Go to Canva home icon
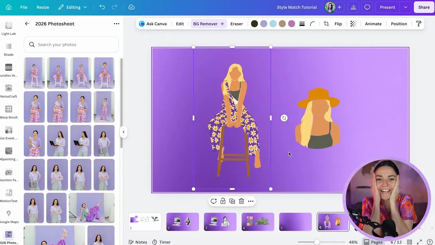Viewport: 435px width, 245px height. coord(8,7)
